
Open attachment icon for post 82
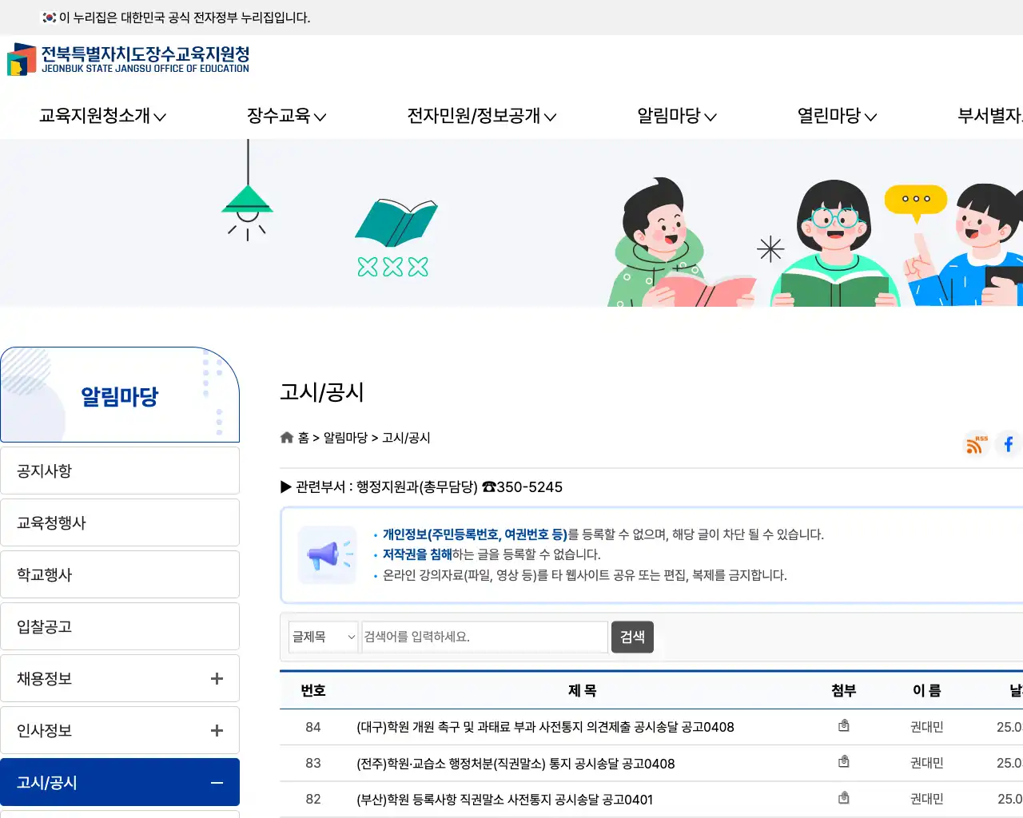click(x=843, y=798)
